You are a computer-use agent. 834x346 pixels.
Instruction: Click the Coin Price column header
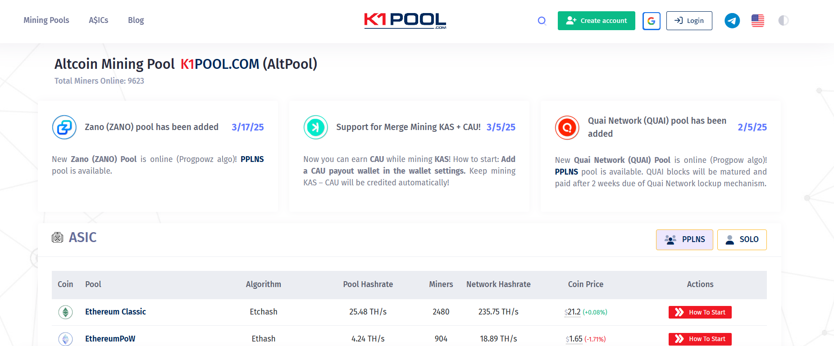point(586,284)
